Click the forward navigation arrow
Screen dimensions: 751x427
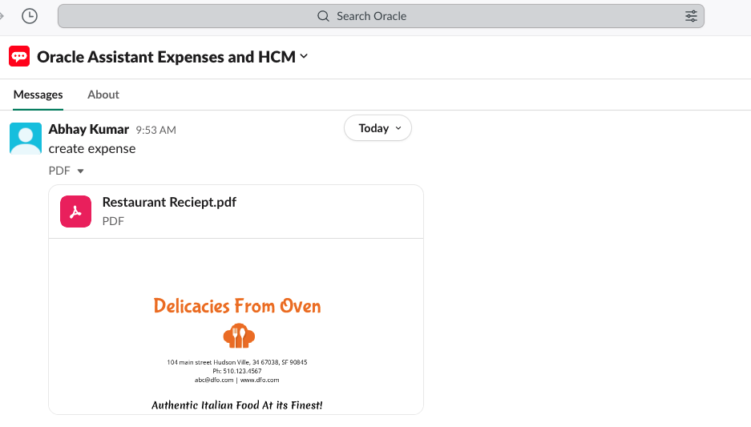[2, 16]
